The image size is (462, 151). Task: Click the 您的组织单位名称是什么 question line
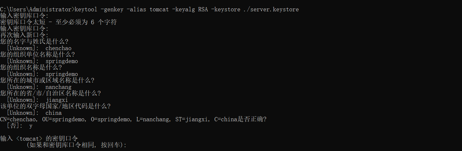point(37,55)
